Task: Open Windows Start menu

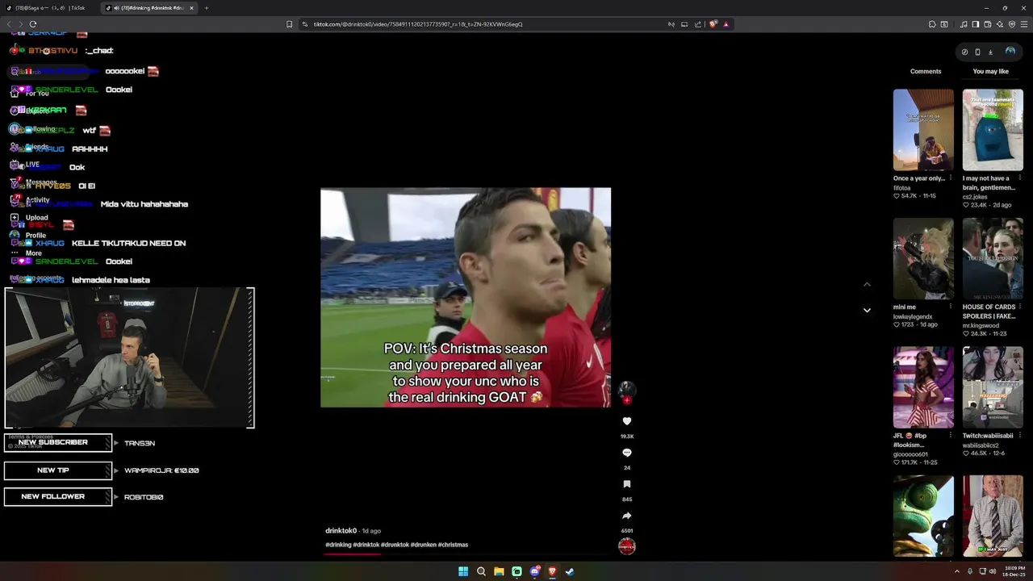Action: pyautogui.click(x=463, y=571)
